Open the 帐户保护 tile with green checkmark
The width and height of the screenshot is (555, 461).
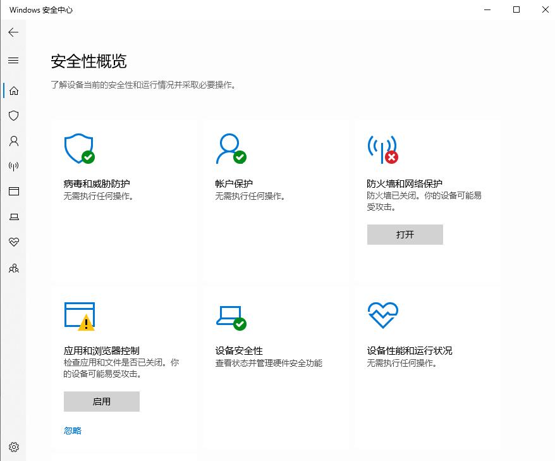[x=231, y=148]
